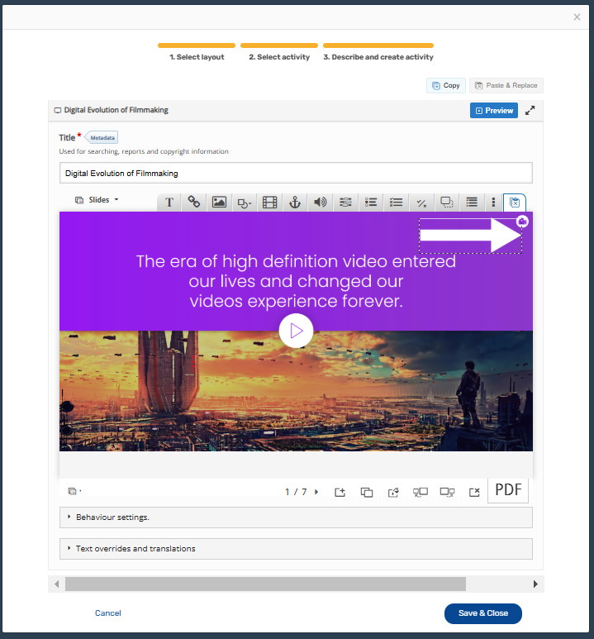This screenshot has height=639, width=594.
Task: Open step 3. Describe and create activity
Action: (x=378, y=52)
